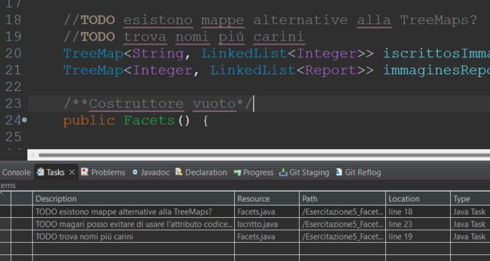Switch to the Console tab
The width and height of the screenshot is (490, 261).
point(16,173)
